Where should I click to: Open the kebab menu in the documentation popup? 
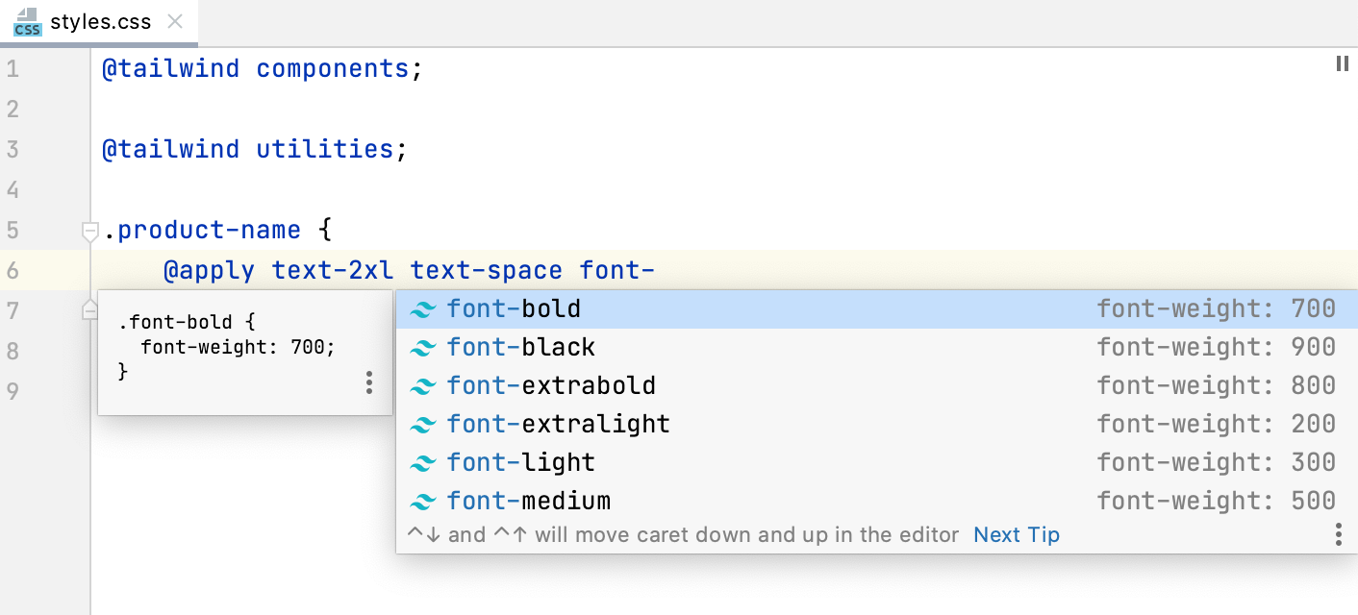click(x=368, y=382)
